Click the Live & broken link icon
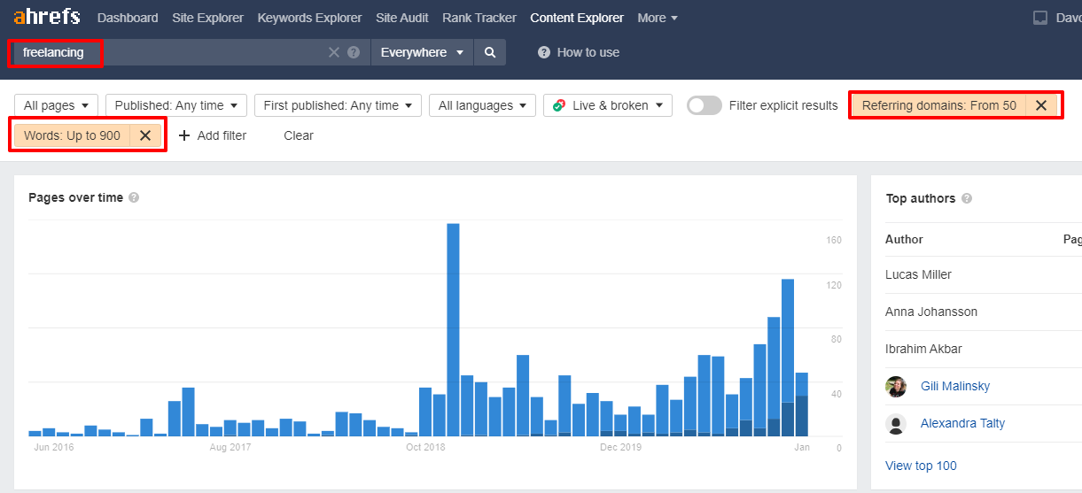Viewport: 1082px width, 493px height. (558, 105)
